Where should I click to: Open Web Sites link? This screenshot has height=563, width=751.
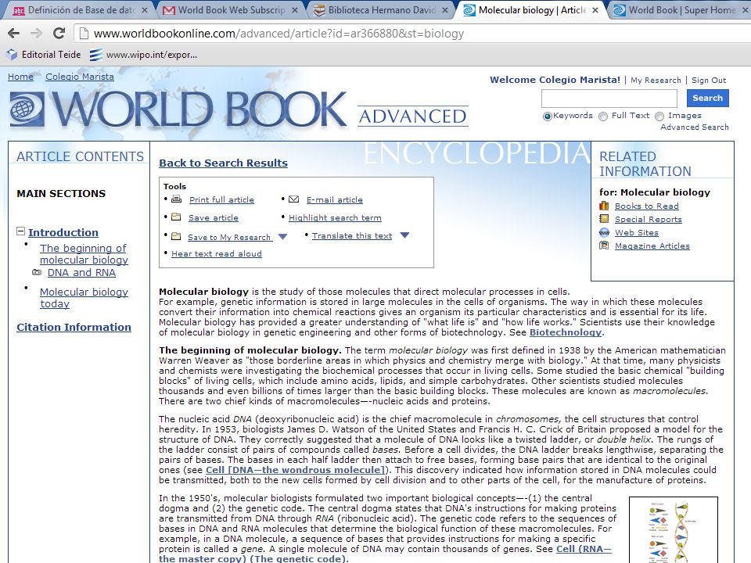[637, 233]
